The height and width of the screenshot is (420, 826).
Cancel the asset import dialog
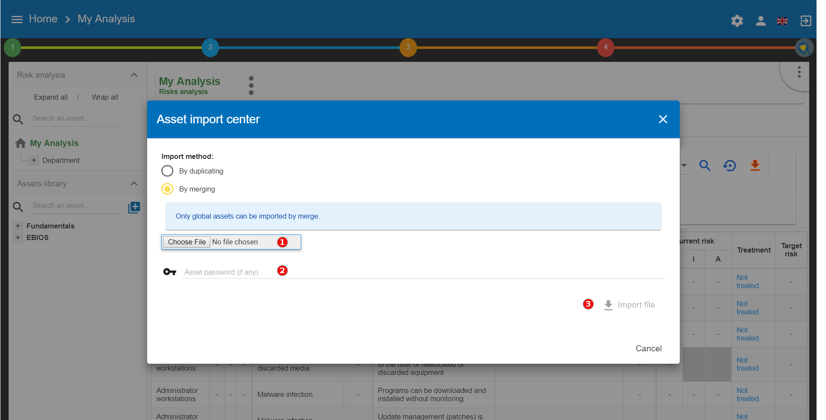point(648,348)
